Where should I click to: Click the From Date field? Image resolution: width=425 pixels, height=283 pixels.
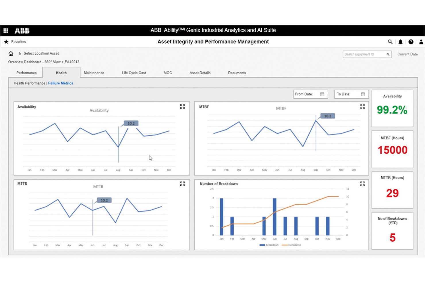click(x=310, y=94)
